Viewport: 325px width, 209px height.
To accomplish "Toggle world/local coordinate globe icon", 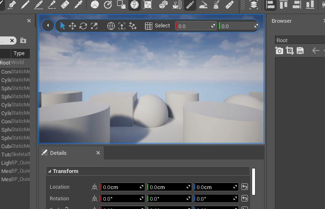I will [111, 26].
